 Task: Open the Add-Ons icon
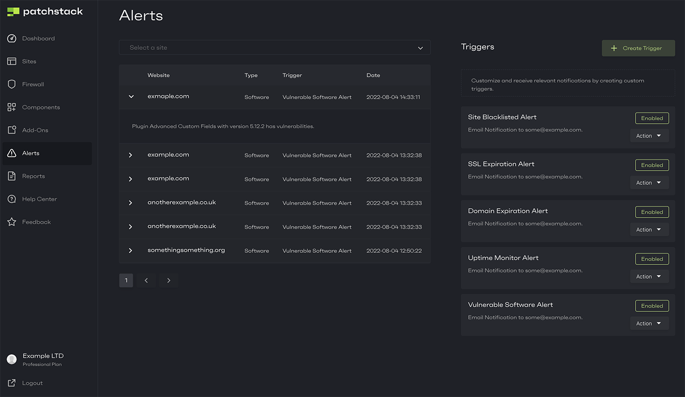coord(12,130)
